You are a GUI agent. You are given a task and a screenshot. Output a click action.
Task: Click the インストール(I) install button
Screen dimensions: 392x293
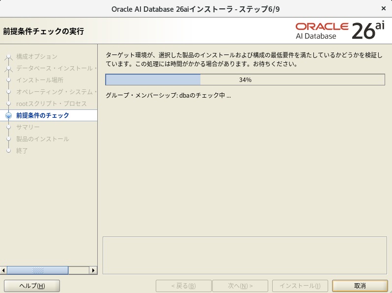[300, 286]
